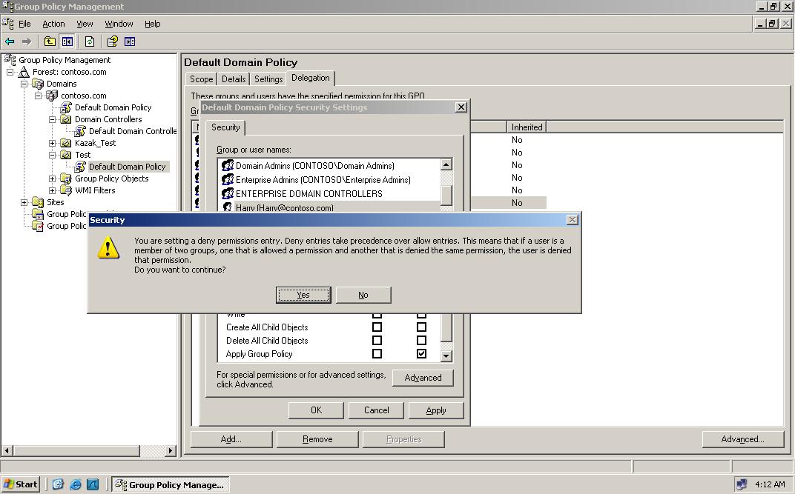Click No in the Security warning dialog

click(363, 295)
